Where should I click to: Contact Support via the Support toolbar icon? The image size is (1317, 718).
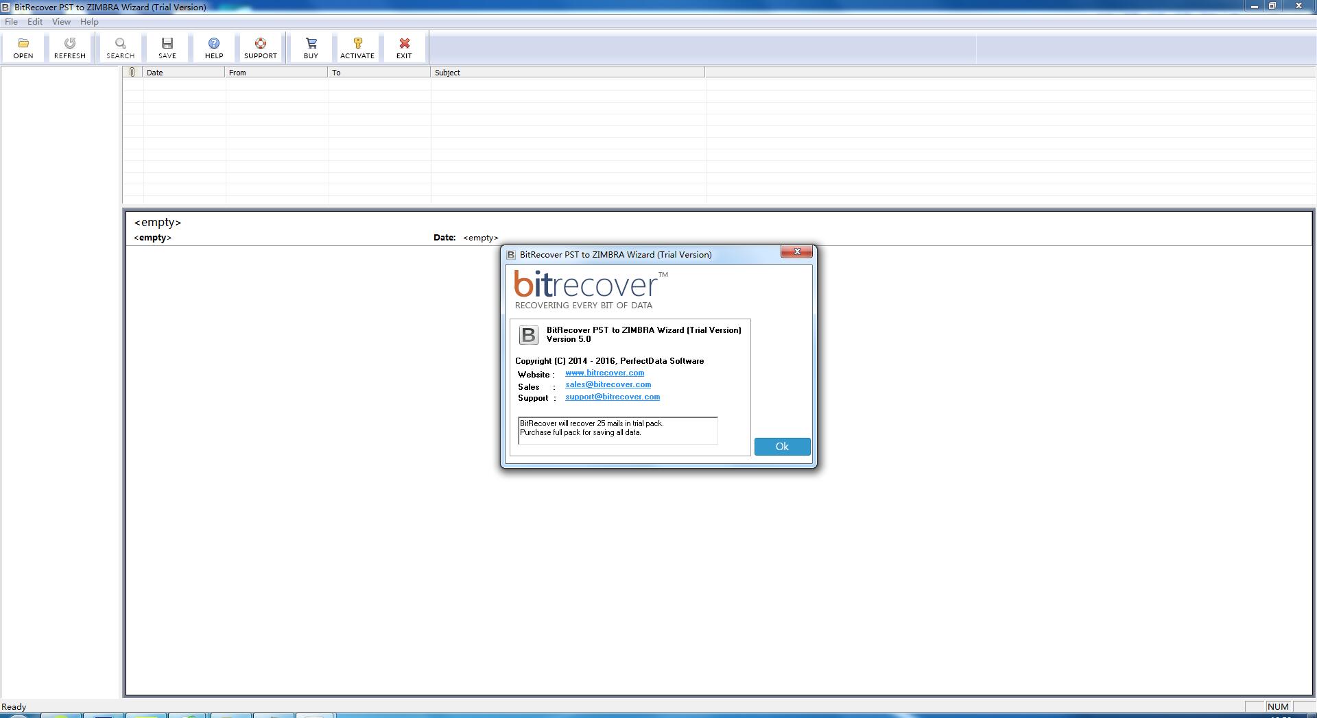pyautogui.click(x=260, y=47)
